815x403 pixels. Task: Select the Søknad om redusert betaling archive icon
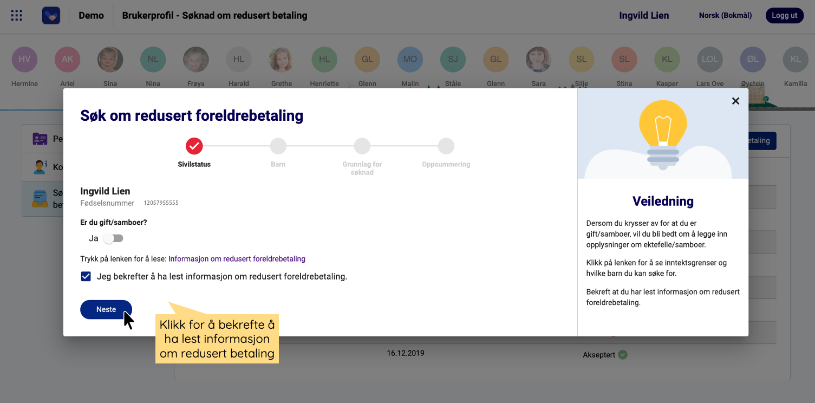[40, 197]
